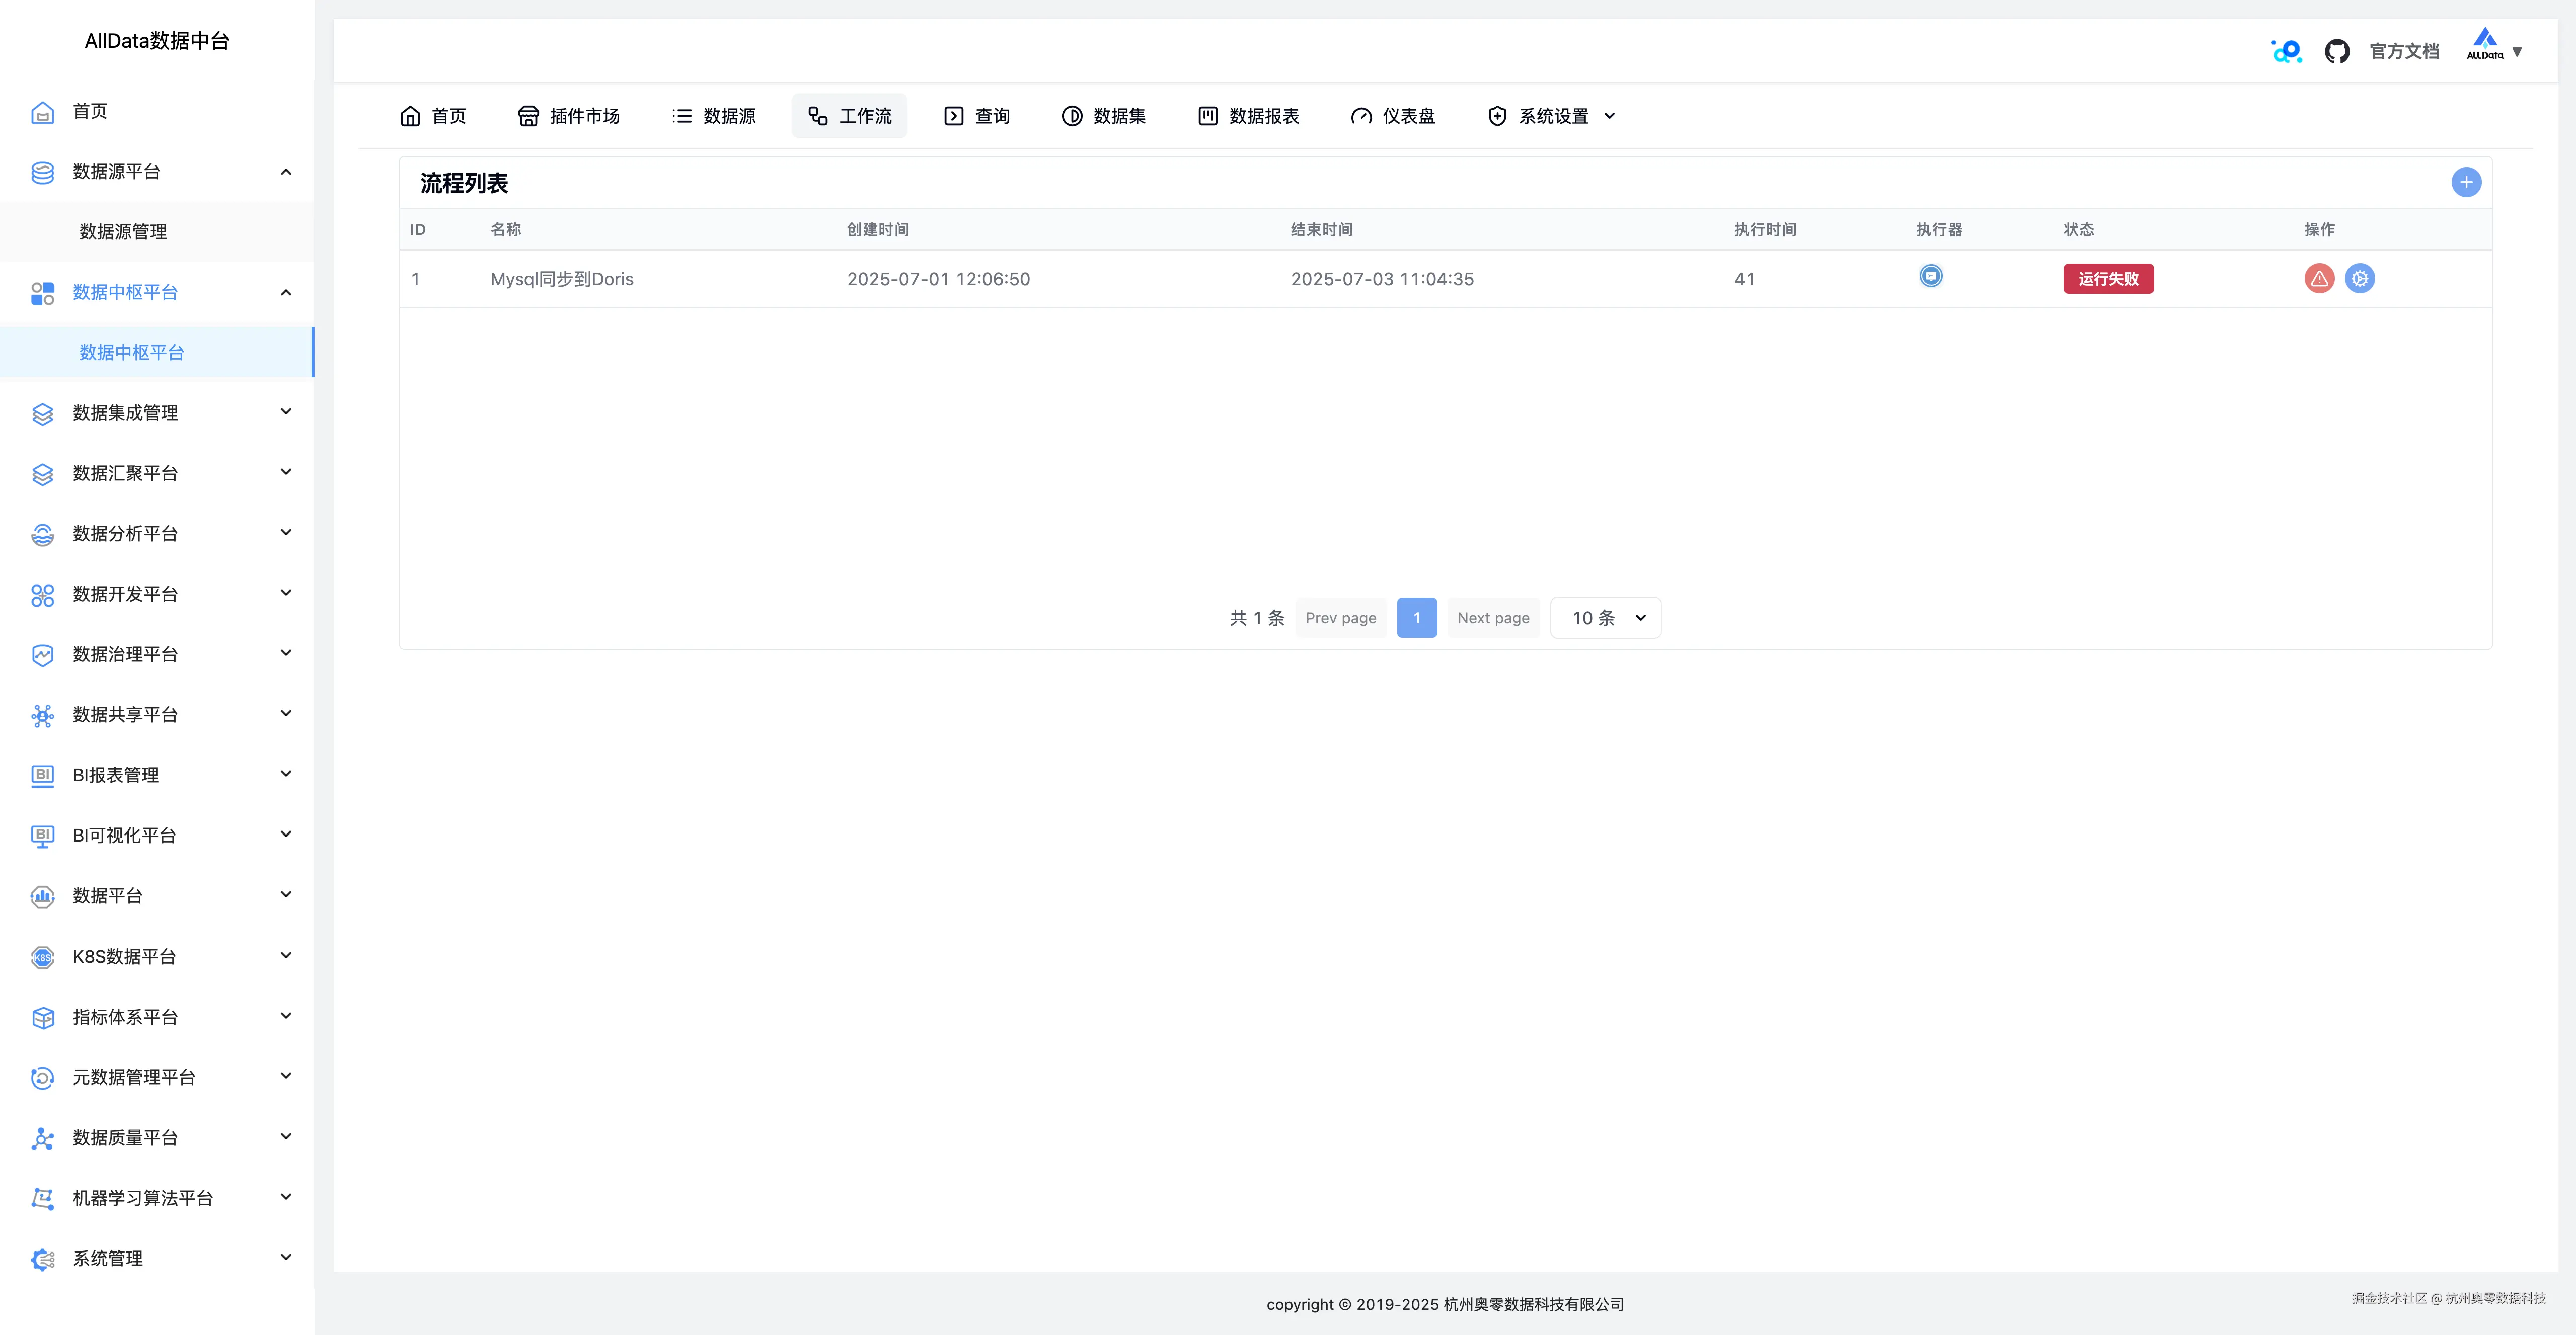Click the 运行失败 status badge
2576x1335 pixels.
[x=2108, y=279]
